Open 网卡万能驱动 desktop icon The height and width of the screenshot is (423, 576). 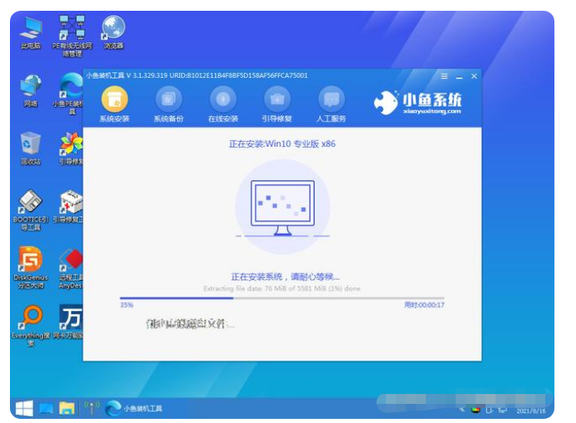[x=68, y=322]
